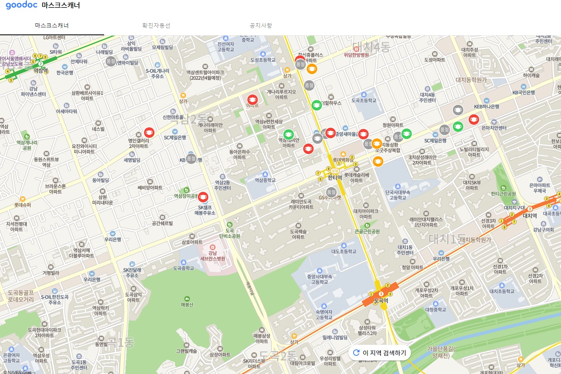Click the 숙명여자고등학교 label
Viewport: 561px width, 374px height.
(324, 315)
